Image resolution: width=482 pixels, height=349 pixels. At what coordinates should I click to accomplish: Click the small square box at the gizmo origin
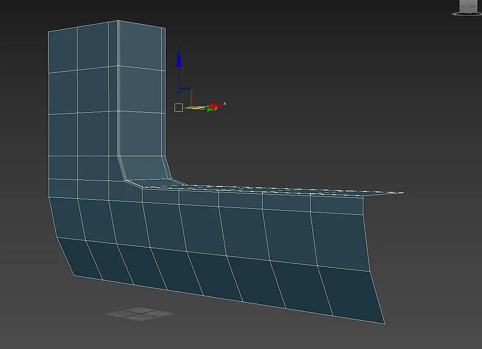(179, 108)
